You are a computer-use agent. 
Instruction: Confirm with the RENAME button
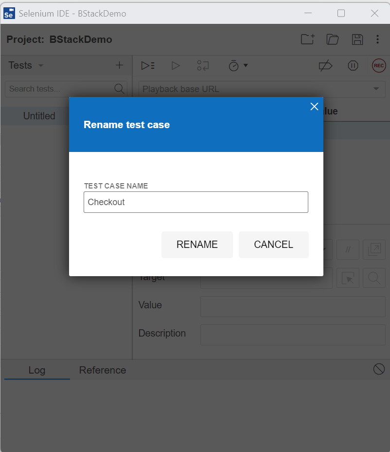pyautogui.click(x=197, y=245)
